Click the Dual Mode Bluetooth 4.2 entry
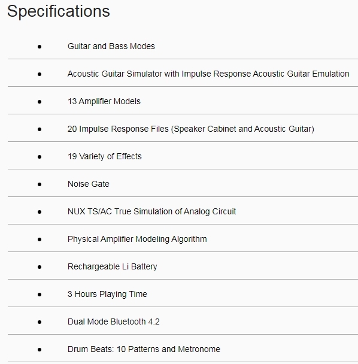Screen dimensions: 358x364 (114, 321)
